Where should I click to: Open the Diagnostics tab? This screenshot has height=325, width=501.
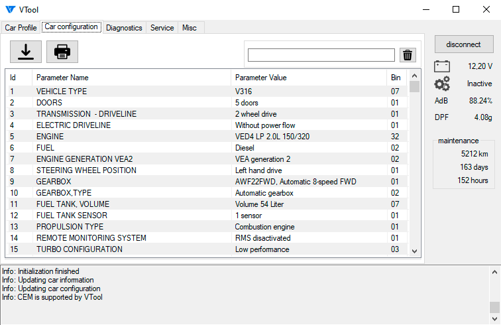coord(124,28)
